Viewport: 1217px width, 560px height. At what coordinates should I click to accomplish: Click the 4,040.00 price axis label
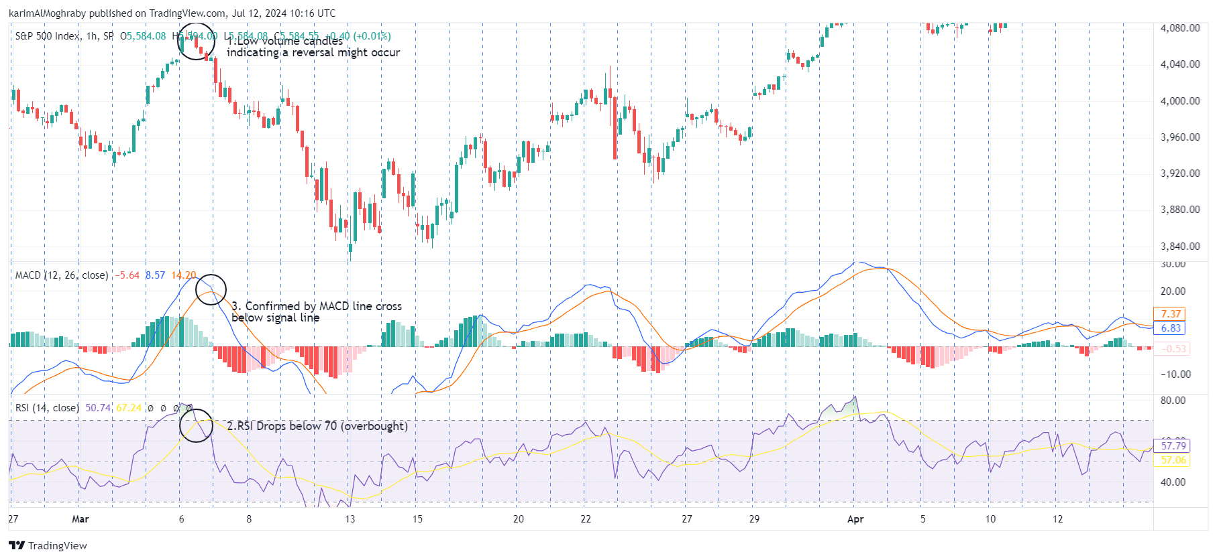(x=1180, y=64)
